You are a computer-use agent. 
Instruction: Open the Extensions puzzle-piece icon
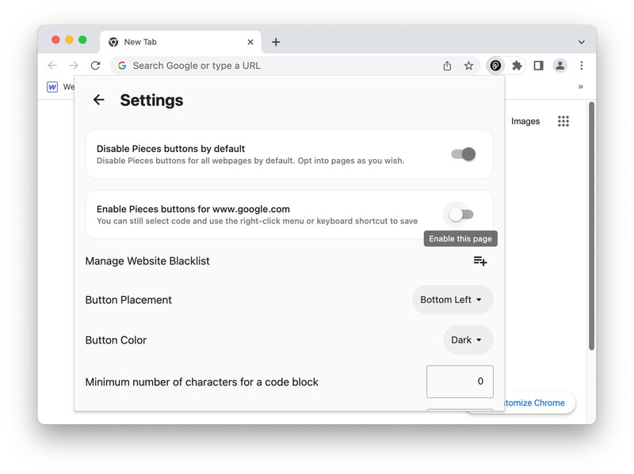click(x=517, y=66)
